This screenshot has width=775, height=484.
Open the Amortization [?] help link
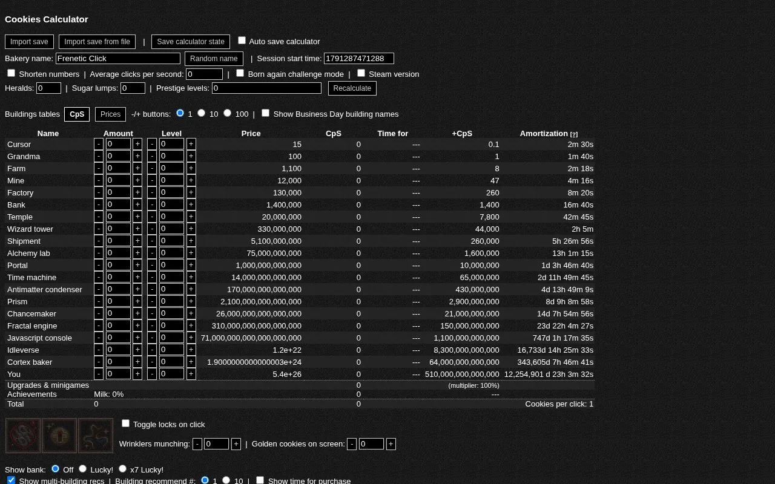point(574,134)
